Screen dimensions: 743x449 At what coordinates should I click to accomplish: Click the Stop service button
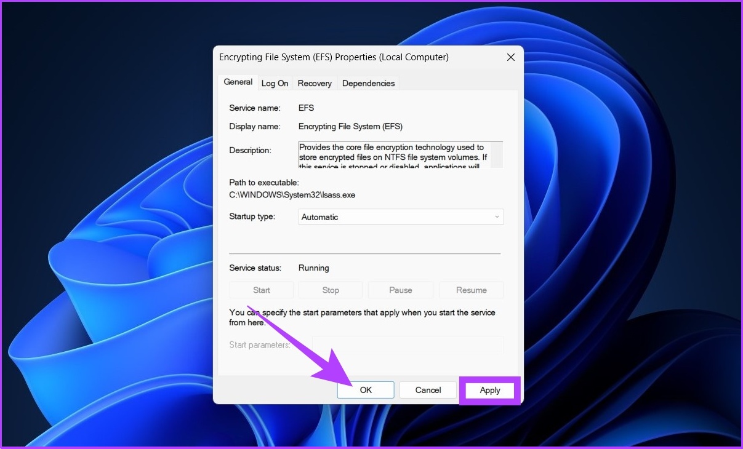point(331,290)
